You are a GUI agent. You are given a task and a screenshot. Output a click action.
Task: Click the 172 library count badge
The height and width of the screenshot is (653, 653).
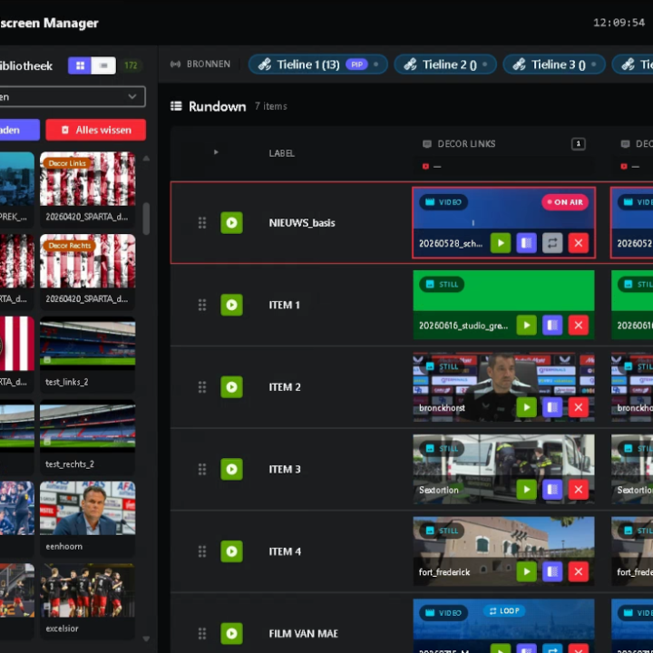coord(131,65)
